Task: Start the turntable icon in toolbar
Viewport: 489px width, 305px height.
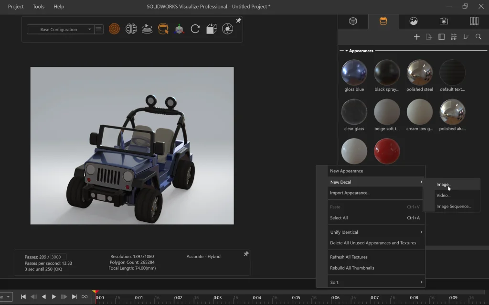Action: (x=147, y=29)
